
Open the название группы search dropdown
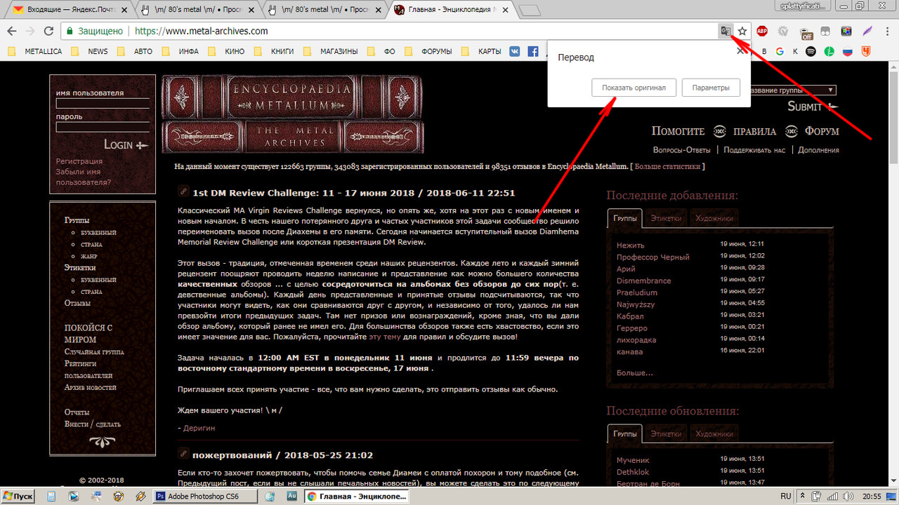[793, 90]
